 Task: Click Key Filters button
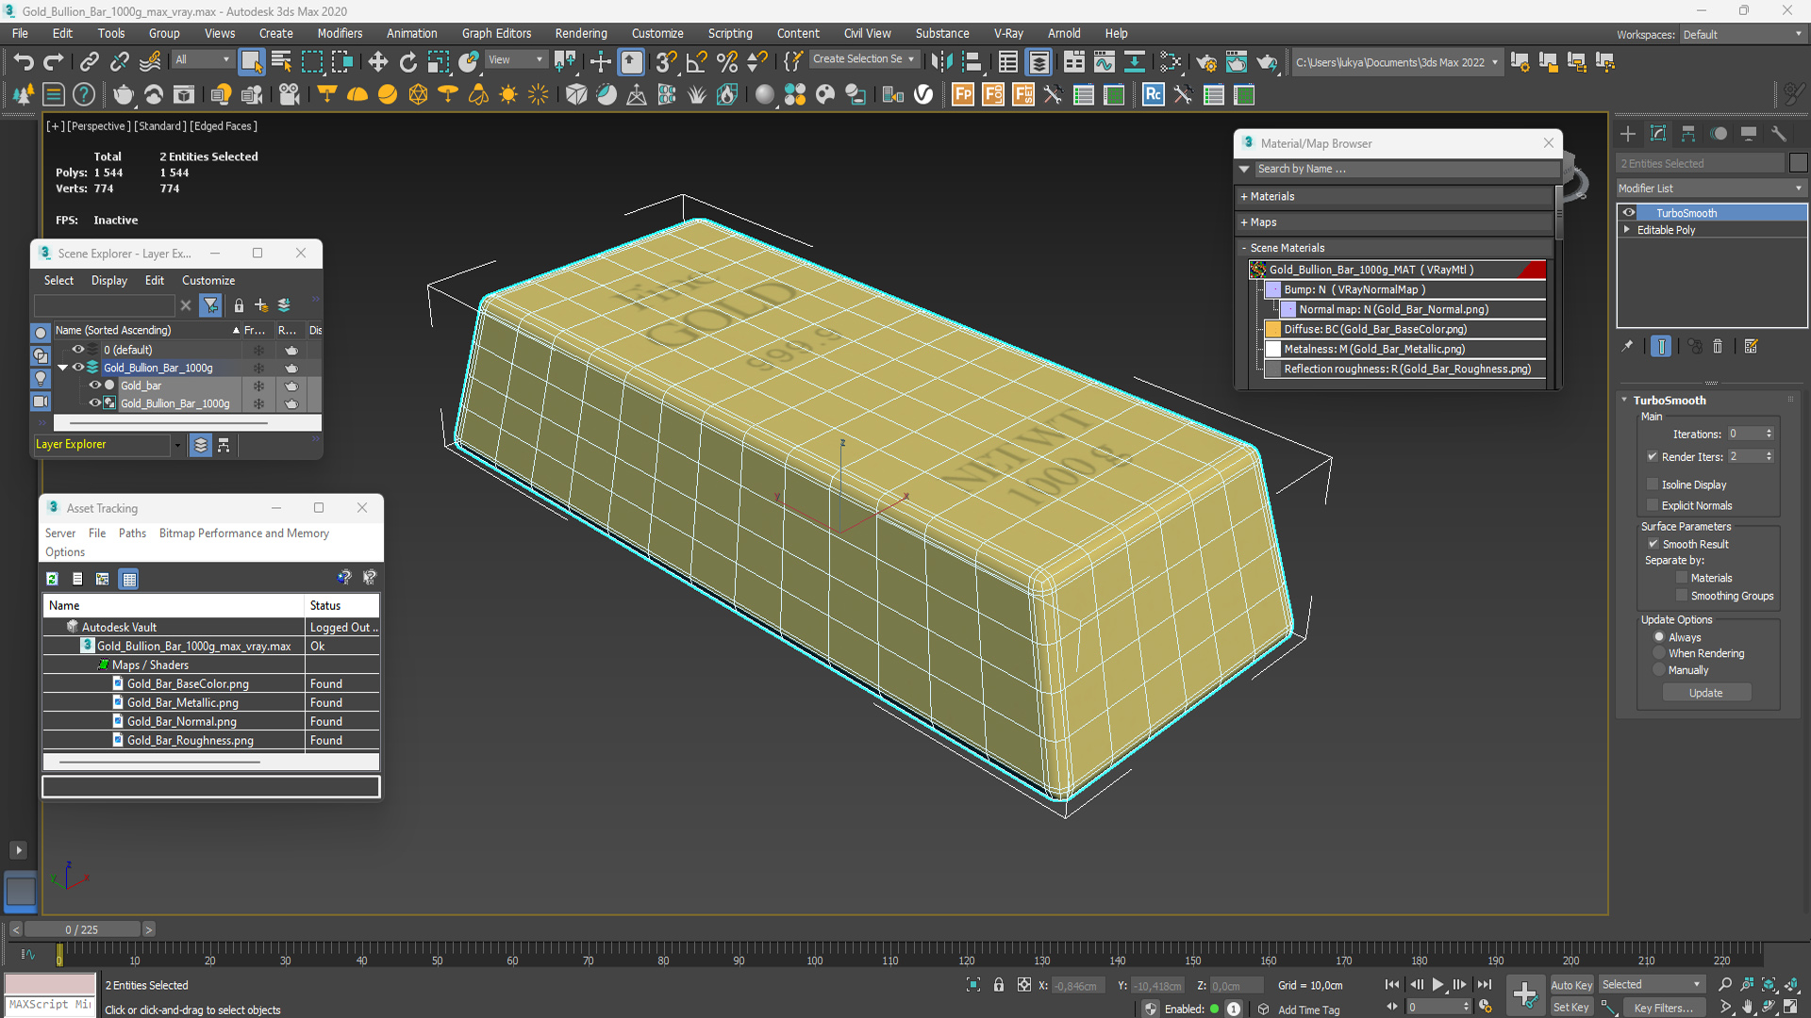pyautogui.click(x=1663, y=1008)
